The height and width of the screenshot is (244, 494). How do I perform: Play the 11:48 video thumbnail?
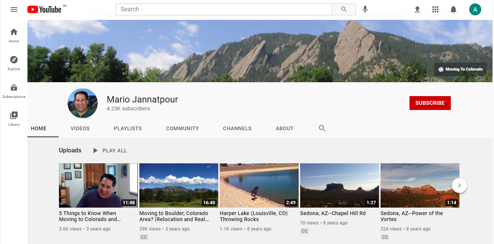point(98,185)
